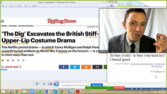The image size is (167, 94).
Task: Open the zoom magnifier control in Photo Viewer
Action: pos(37,84)
